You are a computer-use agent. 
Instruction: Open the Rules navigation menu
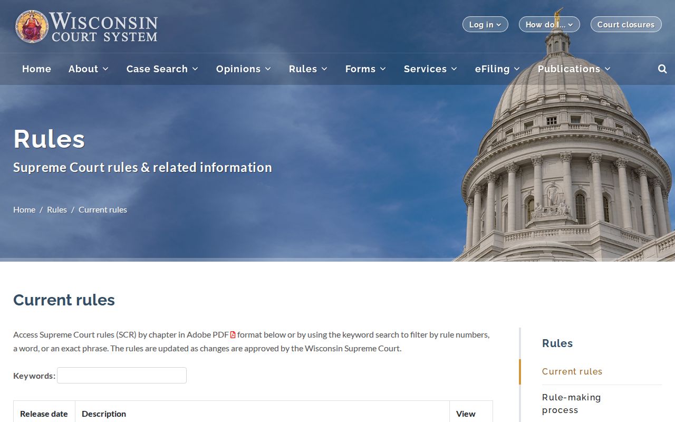pos(308,69)
